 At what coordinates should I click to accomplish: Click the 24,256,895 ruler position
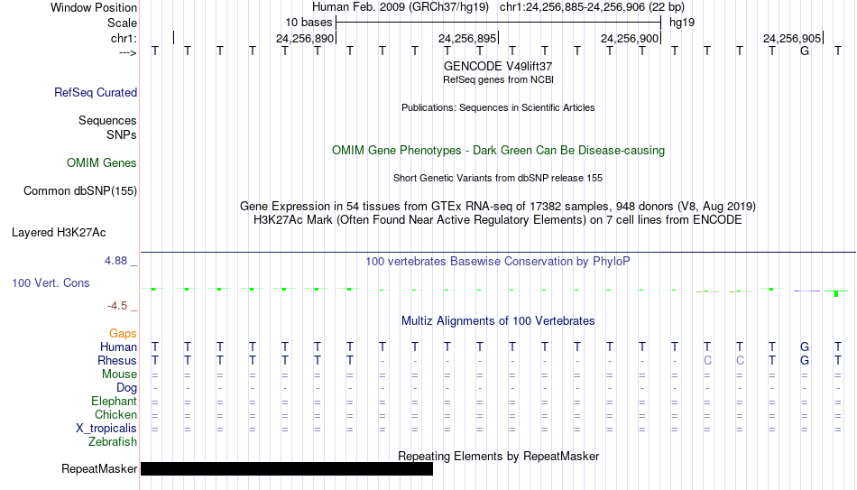(467, 38)
